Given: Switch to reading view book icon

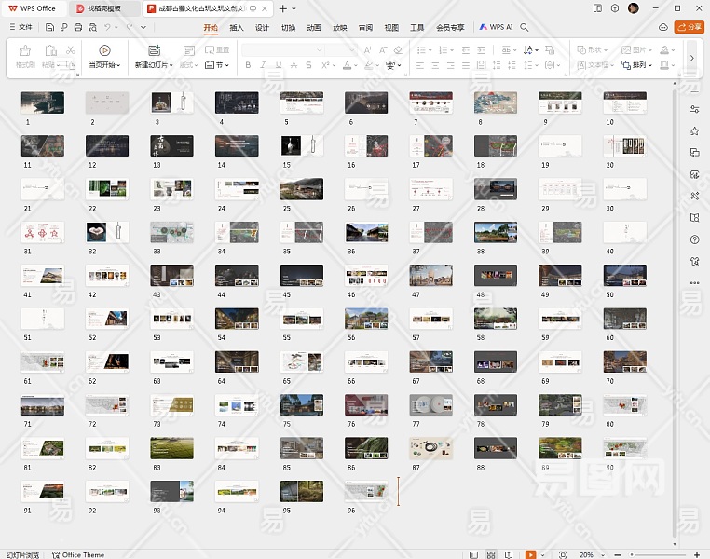Looking at the screenshot, I should tap(510, 554).
